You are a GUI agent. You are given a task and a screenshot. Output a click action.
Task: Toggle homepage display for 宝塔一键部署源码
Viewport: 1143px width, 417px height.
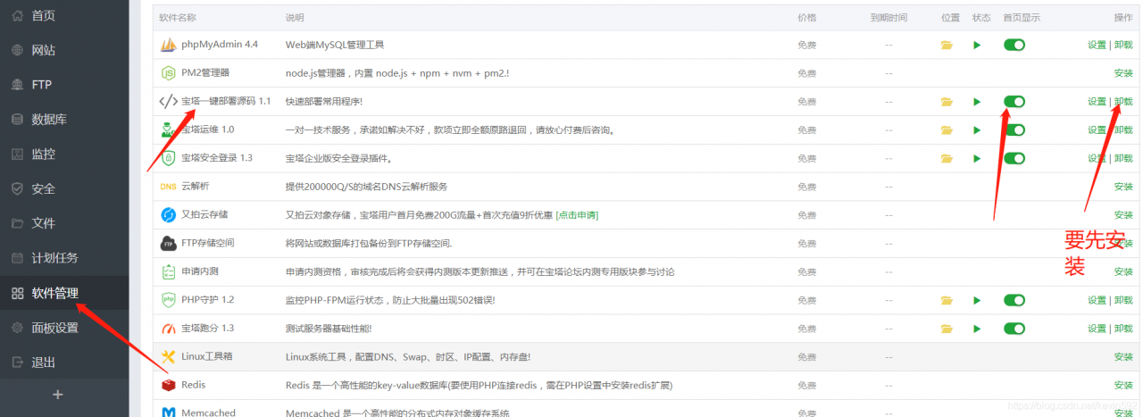coord(1014,102)
